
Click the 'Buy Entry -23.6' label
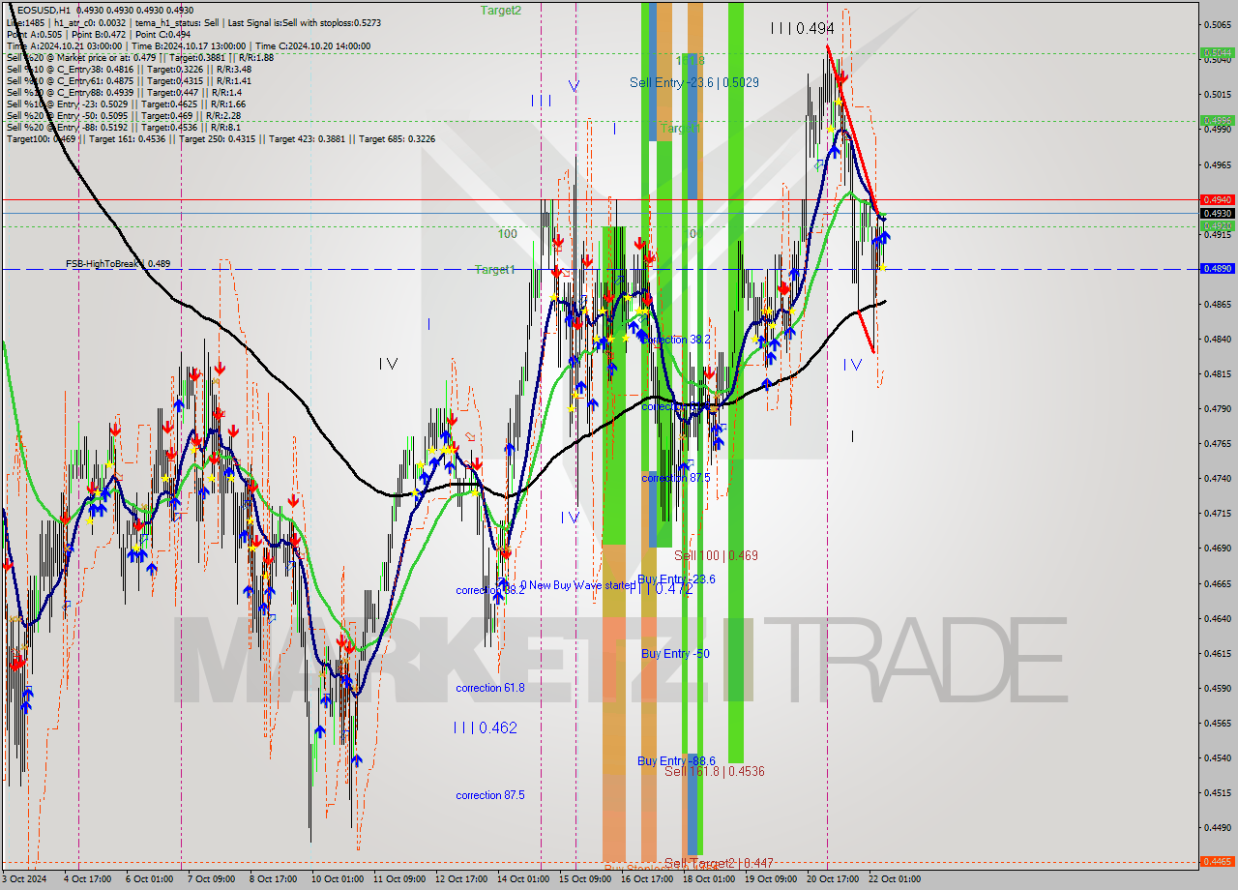676,578
